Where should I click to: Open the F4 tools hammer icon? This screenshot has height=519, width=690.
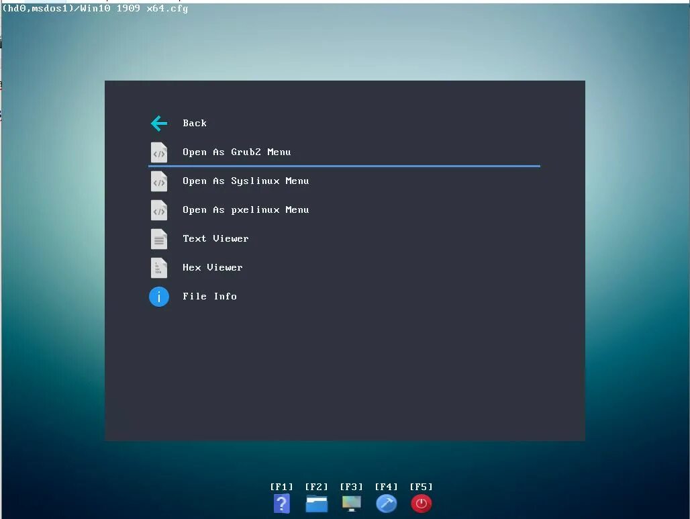tap(386, 504)
